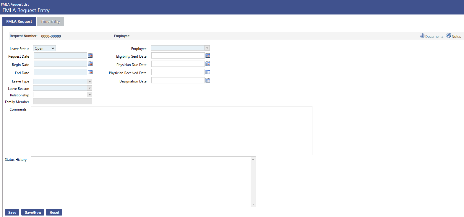Click the Notes pencil icon
Image resolution: width=464 pixels, height=217 pixels.
tap(448, 35)
